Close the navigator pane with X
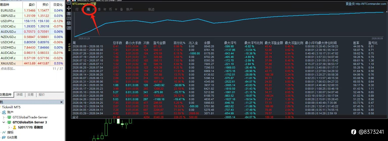The image size is (388, 141). point(61,102)
